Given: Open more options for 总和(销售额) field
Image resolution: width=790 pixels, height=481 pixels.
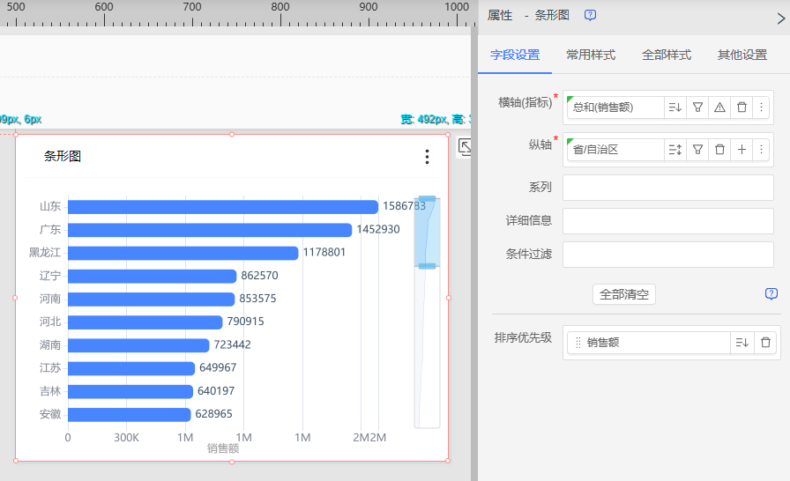Looking at the screenshot, I should tap(762, 107).
